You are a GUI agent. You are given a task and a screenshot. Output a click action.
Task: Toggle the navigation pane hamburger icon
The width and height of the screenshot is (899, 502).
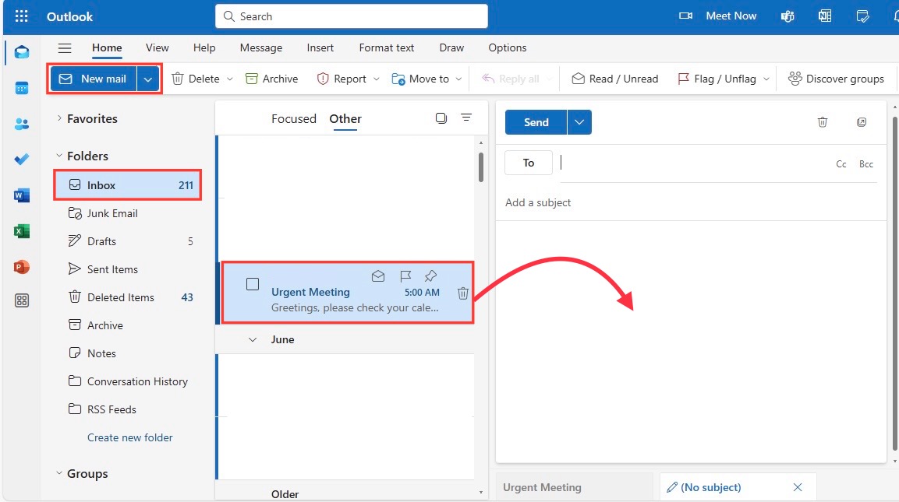pos(65,48)
